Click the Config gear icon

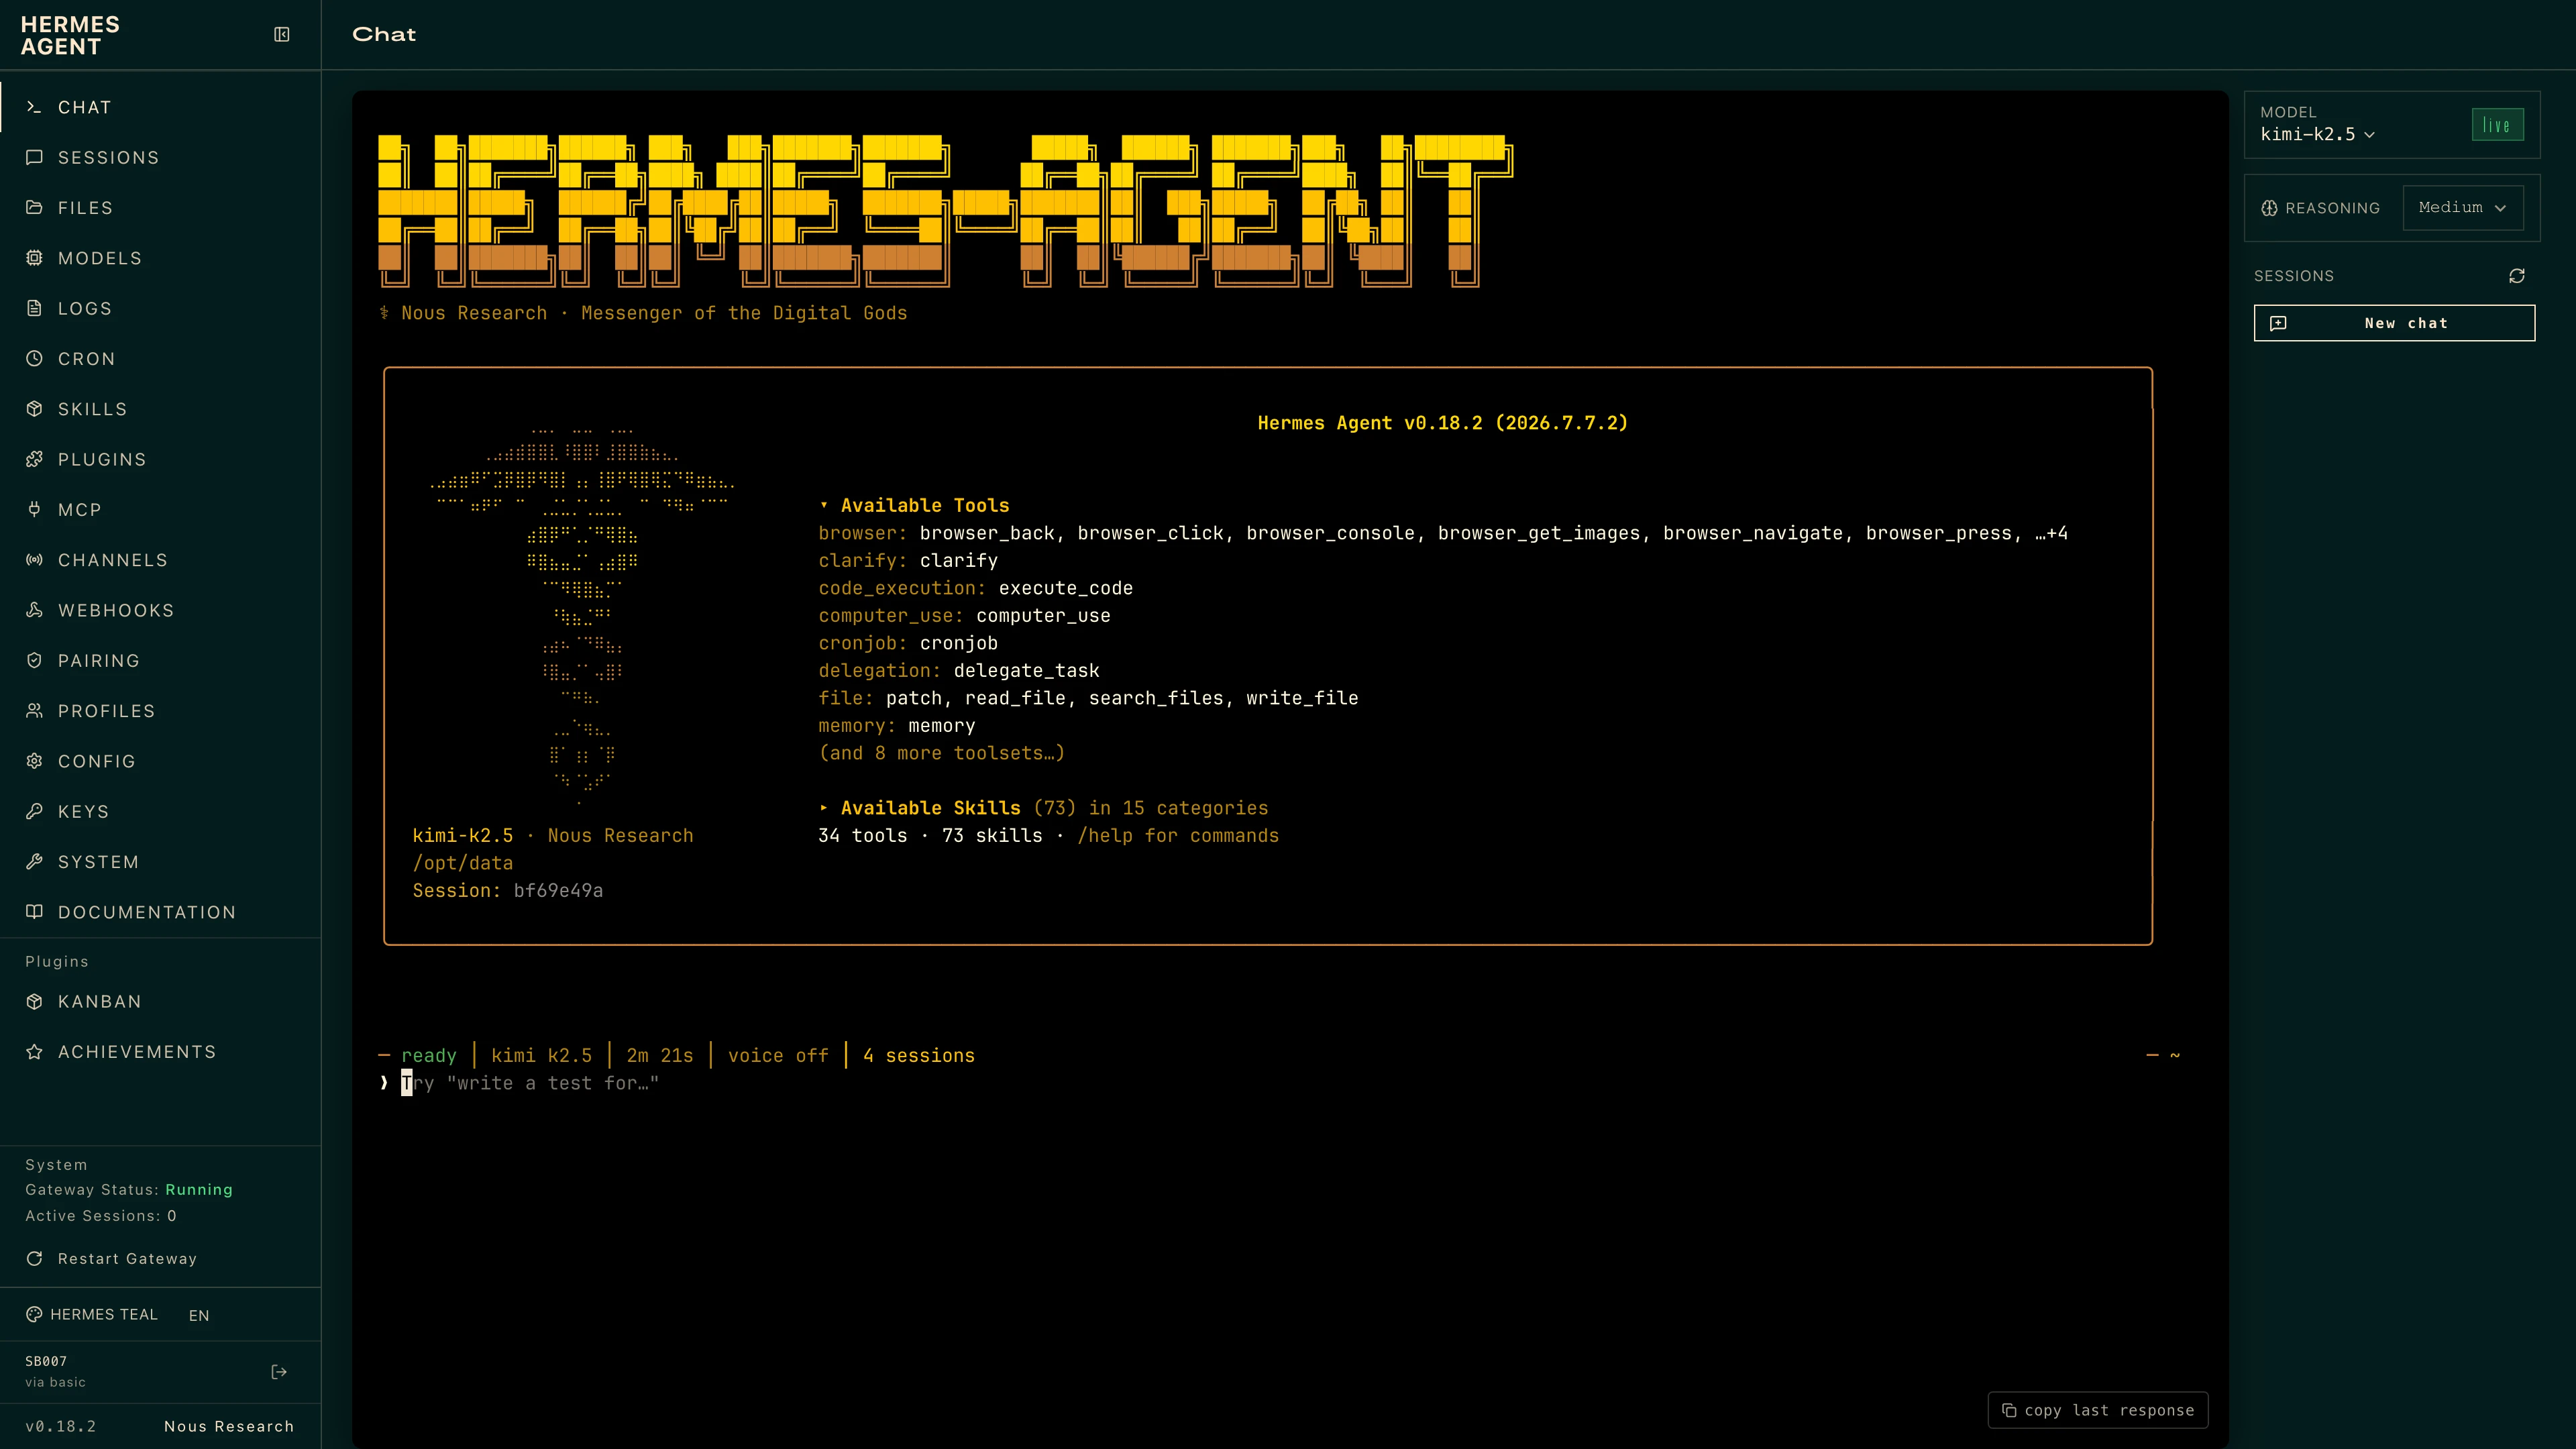click(34, 761)
